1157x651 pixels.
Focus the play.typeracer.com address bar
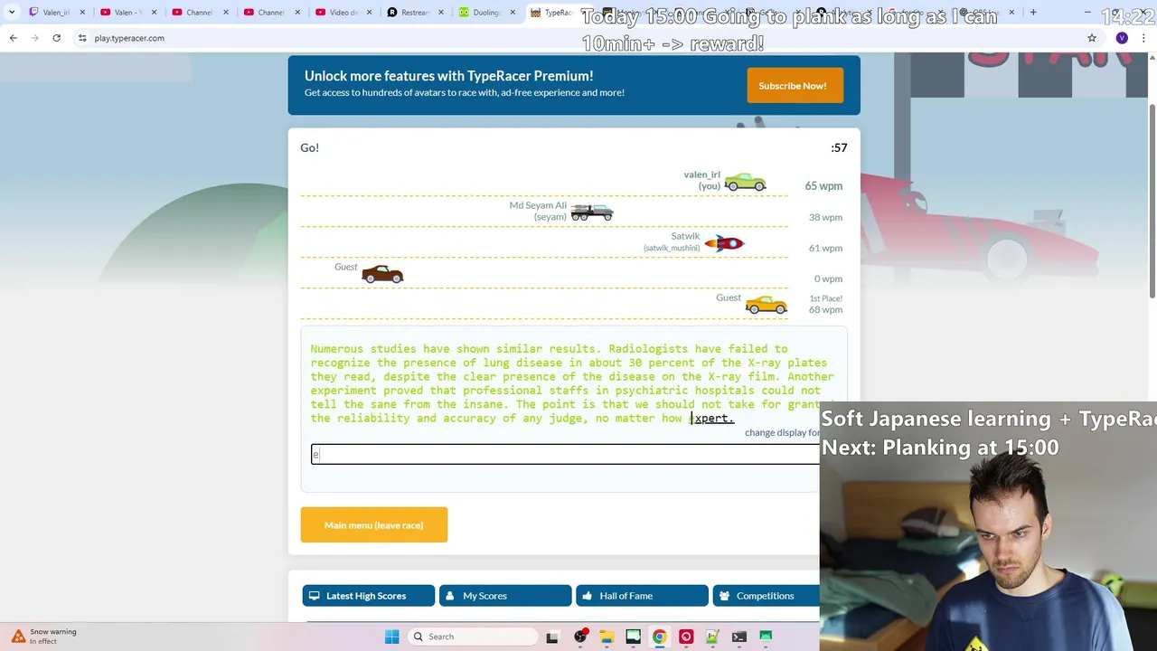[578, 38]
